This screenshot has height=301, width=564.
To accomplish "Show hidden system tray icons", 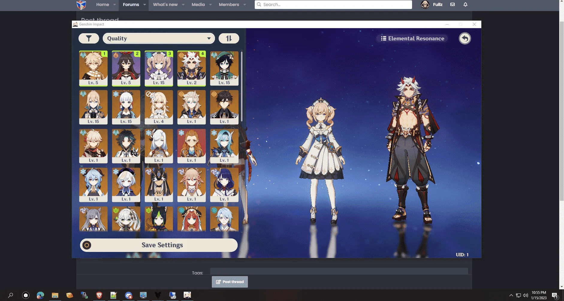I will 511,295.
